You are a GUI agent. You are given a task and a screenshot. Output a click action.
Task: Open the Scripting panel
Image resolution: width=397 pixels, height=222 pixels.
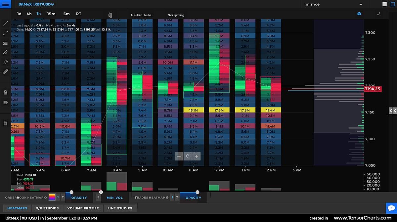pyautogui.click(x=176, y=15)
